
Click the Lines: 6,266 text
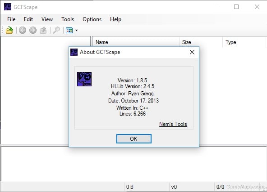click(133, 114)
